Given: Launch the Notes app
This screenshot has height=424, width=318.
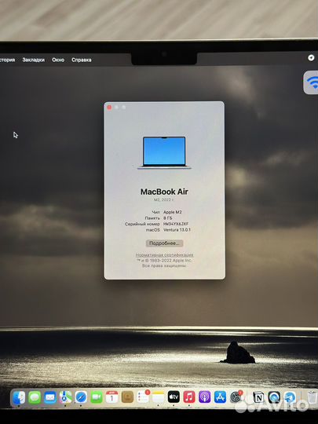Looking at the screenshot, I should click(x=158, y=398).
